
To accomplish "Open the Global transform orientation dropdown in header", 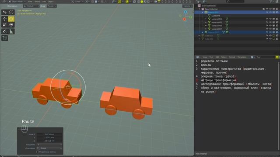I will 77,2.
